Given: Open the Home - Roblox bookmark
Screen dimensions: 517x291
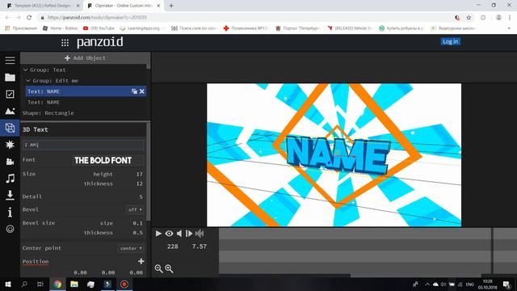Looking at the screenshot, I should click(61, 28).
